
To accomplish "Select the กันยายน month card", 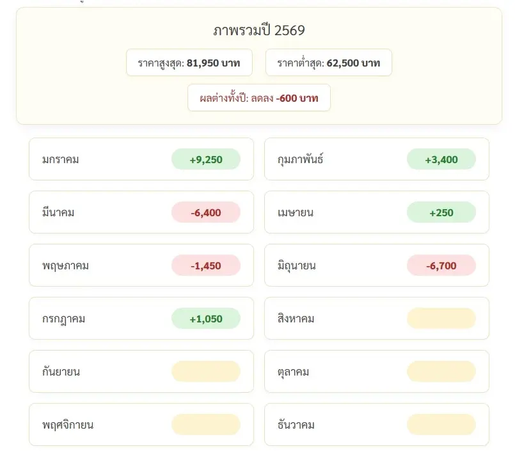I will (141, 372).
